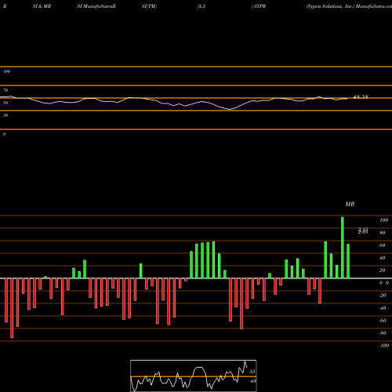
Task: Click the 53 label in mini chart
Action: pyautogui.click(x=252, y=372)
